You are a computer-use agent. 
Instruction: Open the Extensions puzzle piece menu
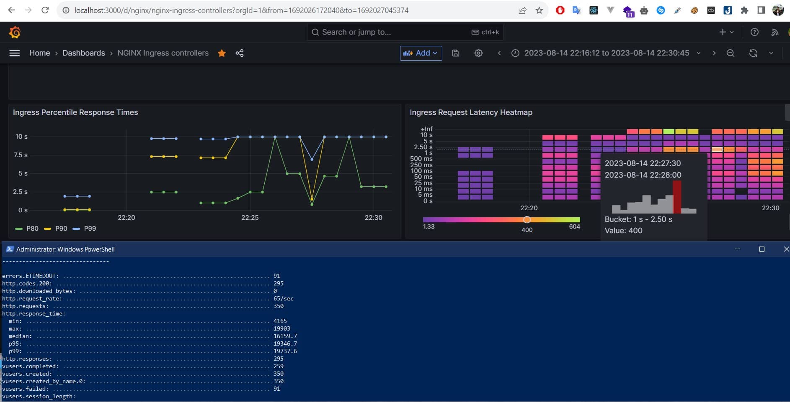744,10
